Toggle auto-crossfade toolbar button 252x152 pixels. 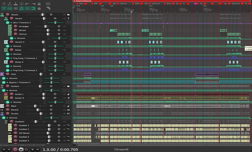[x=4, y=9]
